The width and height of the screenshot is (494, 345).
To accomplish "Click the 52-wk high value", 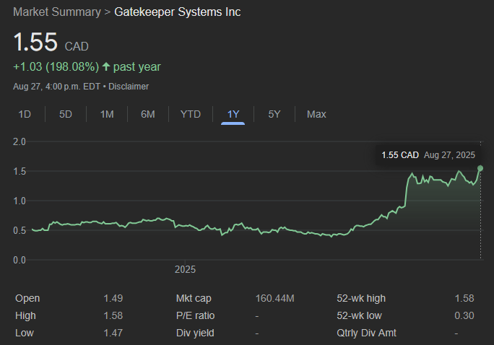I will [x=464, y=298].
